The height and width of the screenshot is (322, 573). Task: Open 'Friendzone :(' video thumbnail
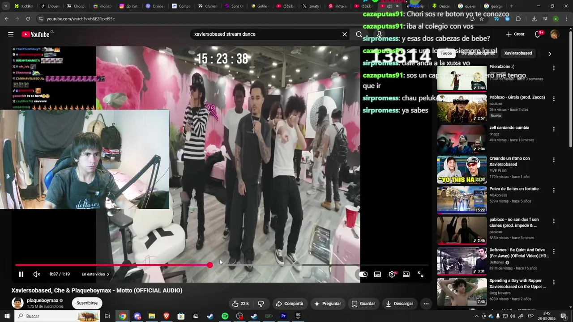pos(462,78)
